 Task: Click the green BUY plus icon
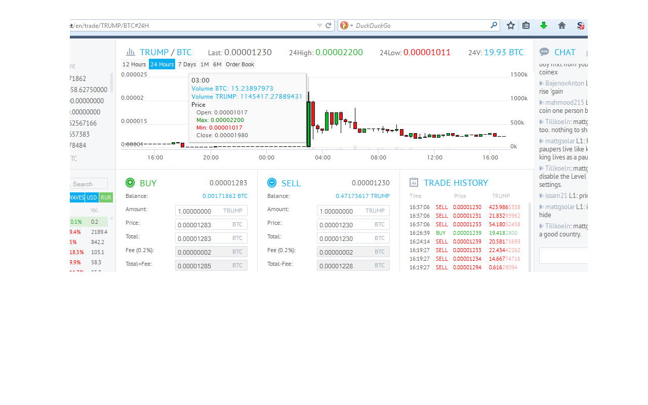[130, 183]
